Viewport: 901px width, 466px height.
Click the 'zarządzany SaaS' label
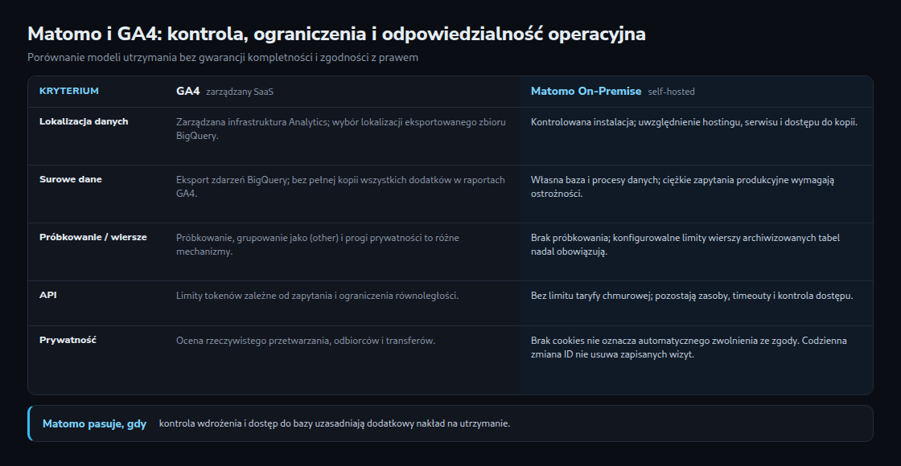click(240, 92)
